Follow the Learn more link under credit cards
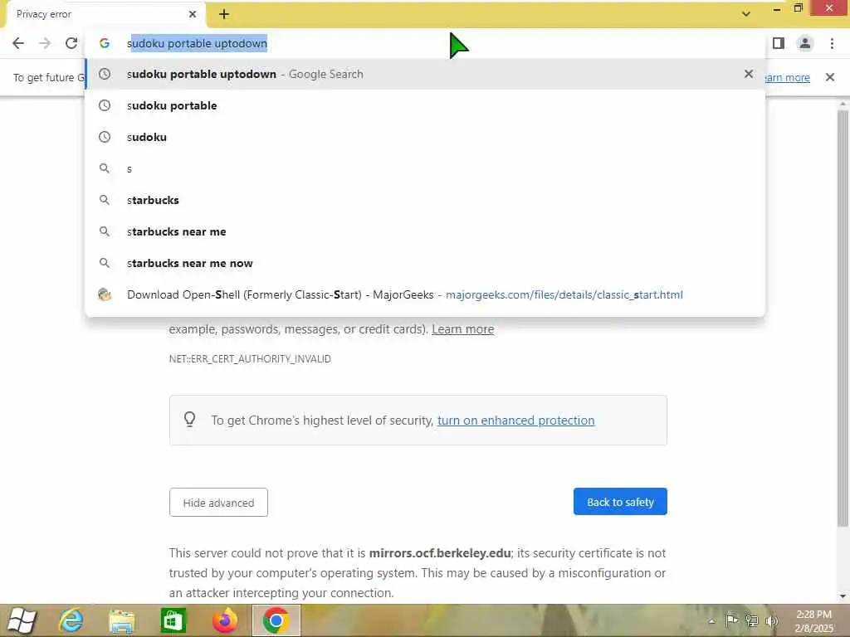The height and width of the screenshot is (637, 850). 462,329
